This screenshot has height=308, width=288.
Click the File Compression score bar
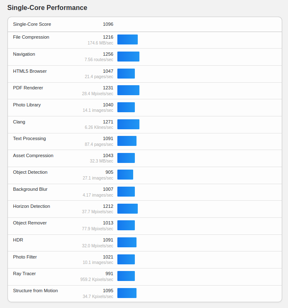[127, 39]
